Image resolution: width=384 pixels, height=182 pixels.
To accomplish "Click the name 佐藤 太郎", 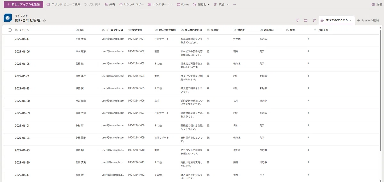I will coord(80,39).
